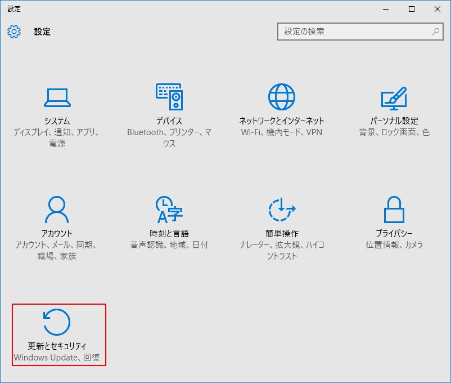
Task: Click the ネットワークとインターネット globe icon
Action: pos(282,97)
